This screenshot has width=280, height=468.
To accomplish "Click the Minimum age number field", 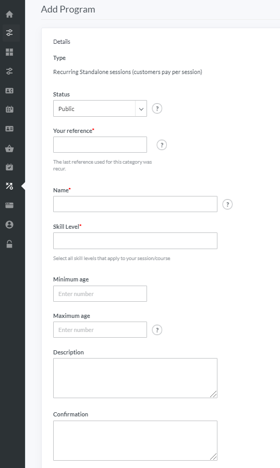I will [100, 294].
